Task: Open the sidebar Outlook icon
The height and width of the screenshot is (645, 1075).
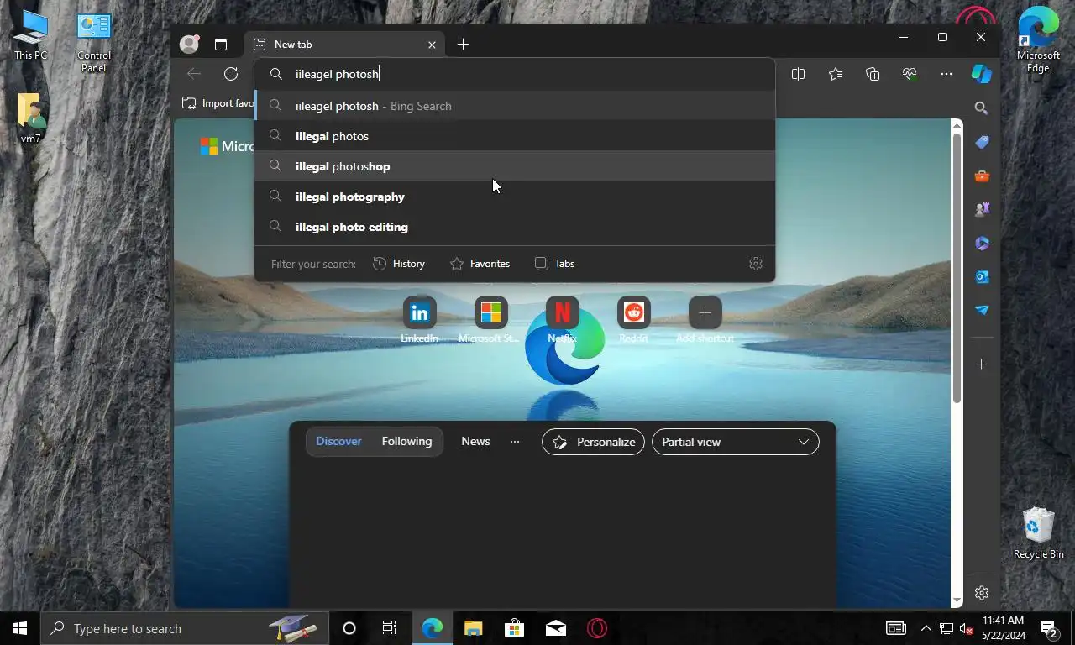Action: click(x=981, y=277)
